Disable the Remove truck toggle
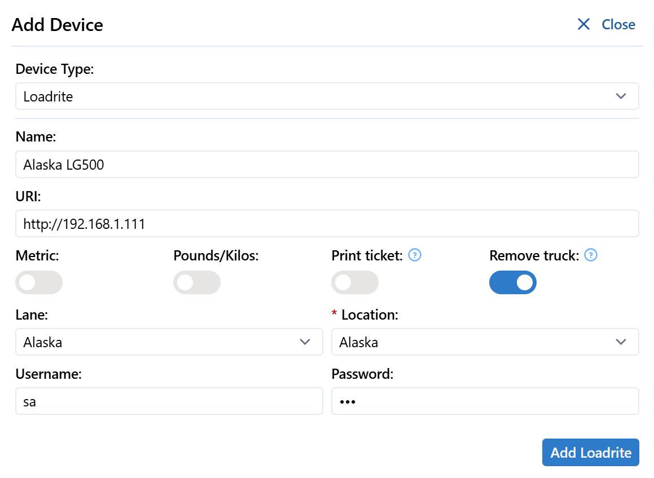The width and height of the screenshot is (654, 478). [x=513, y=282]
